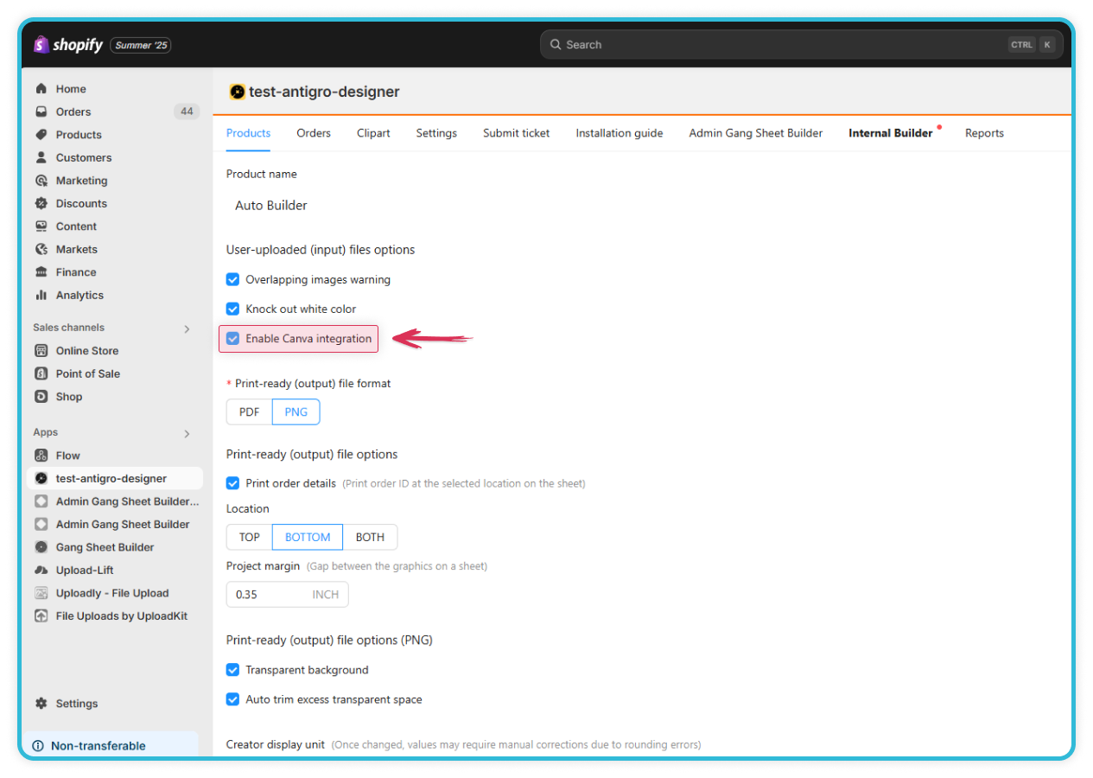Disable the Enable Canva integration checkbox
Viewport: 1093px width, 778px height.
click(x=232, y=339)
